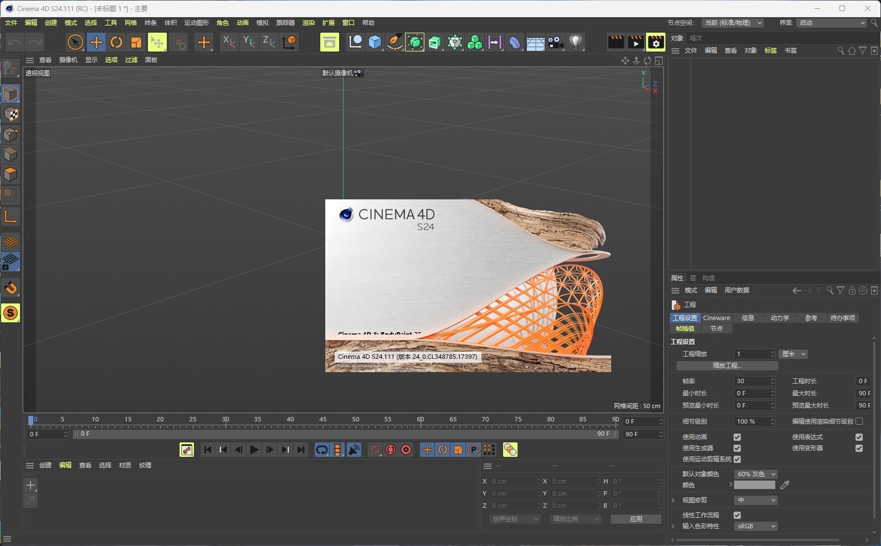Viewport: 881px width, 546px height.
Task: Enable Axis mode L icon
Action: point(11,217)
